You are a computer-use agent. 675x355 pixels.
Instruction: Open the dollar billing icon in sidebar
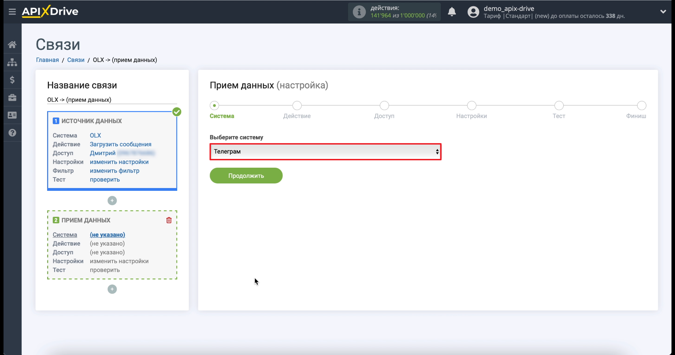click(12, 80)
